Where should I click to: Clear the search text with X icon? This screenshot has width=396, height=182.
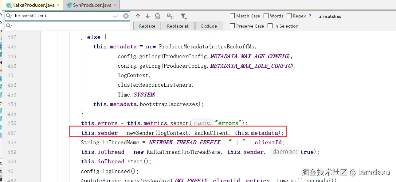point(126,16)
